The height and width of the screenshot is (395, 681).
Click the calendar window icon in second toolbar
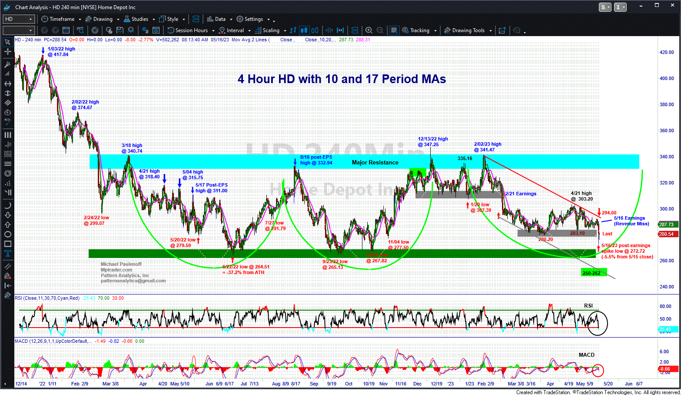(x=66, y=30)
